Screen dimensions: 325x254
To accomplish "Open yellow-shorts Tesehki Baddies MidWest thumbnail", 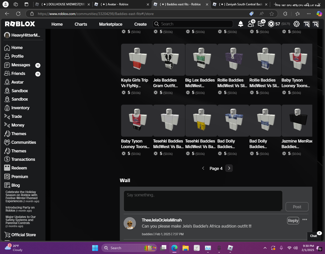I will 201,121.
